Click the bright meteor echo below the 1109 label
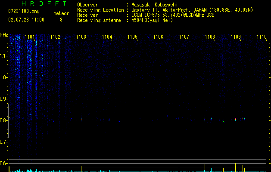 point(235,120)
